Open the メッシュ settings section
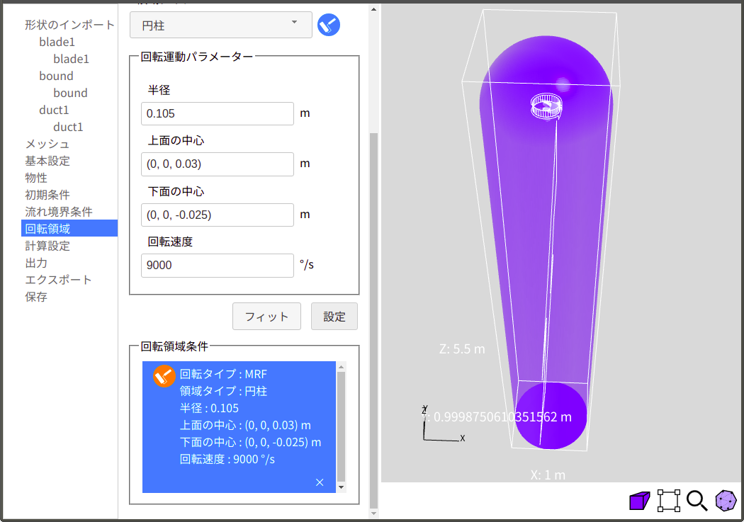This screenshot has height=522, width=744. tap(47, 144)
